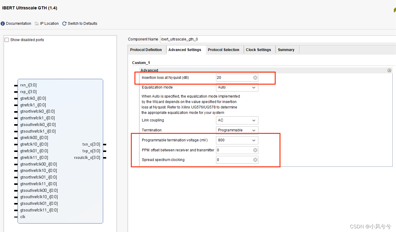This screenshot has height=232, width=396.
Task: Click the PPM offset input field
Action: tap(237, 150)
